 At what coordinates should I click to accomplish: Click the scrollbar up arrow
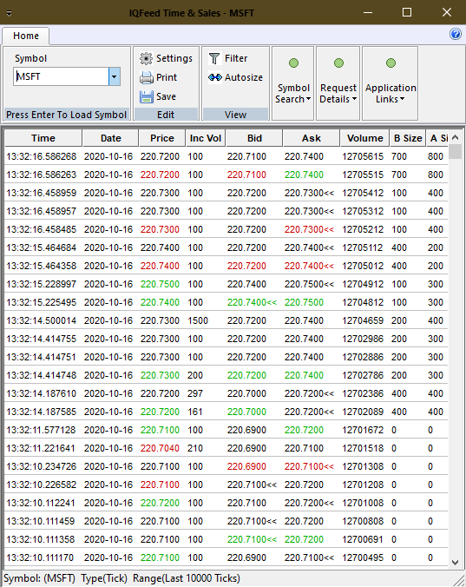[456, 137]
